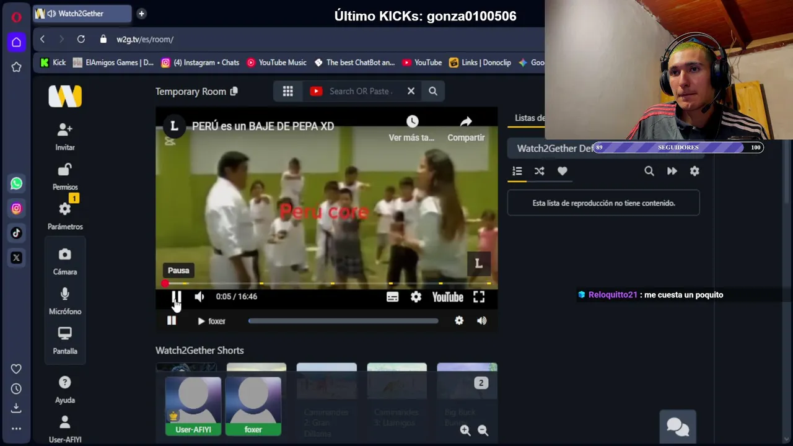
Task: Open YouTube player settings gear
Action: pyautogui.click(x=416, y=297)
